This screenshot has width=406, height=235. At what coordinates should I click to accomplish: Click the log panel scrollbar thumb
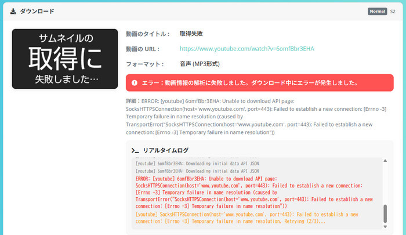point(384,214)
